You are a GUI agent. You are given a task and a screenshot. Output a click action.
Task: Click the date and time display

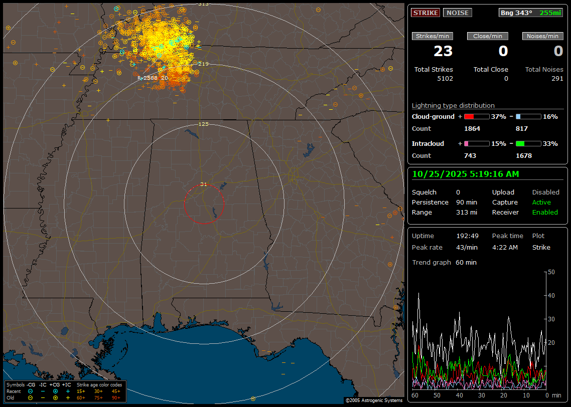pos(466,174)
